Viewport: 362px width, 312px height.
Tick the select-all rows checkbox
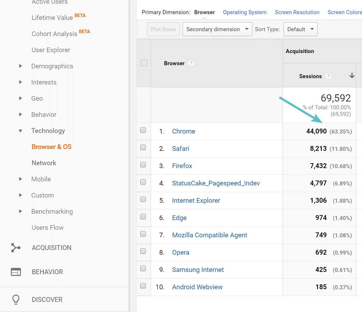point(144,63)
